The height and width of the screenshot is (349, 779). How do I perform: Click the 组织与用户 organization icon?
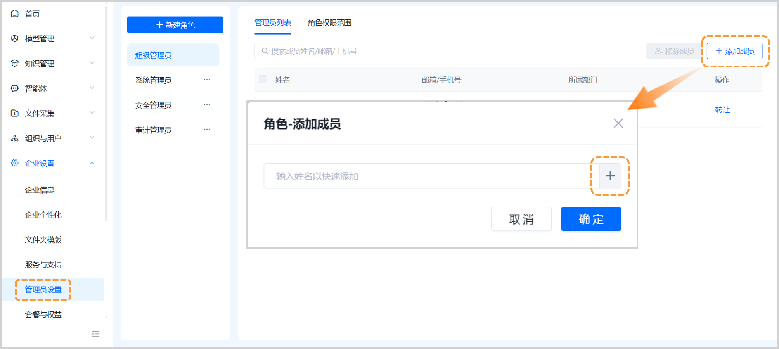tap(14, 138)
